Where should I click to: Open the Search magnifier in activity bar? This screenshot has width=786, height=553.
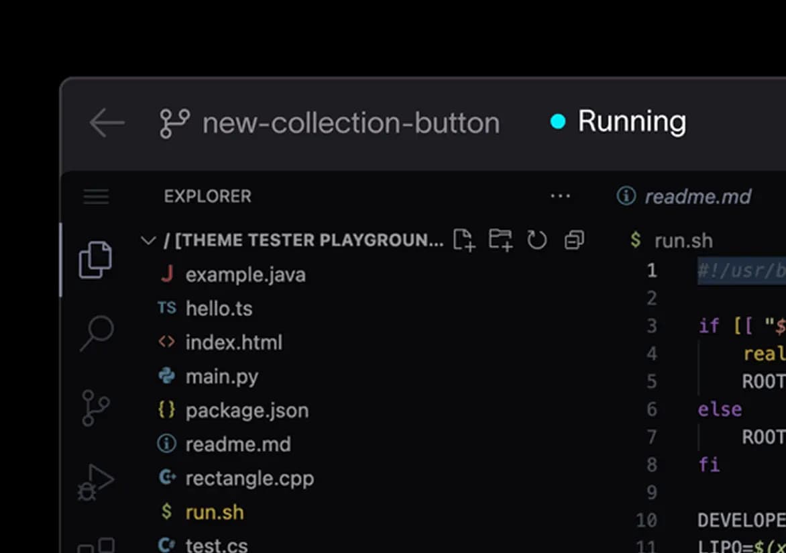coord(97,333)
